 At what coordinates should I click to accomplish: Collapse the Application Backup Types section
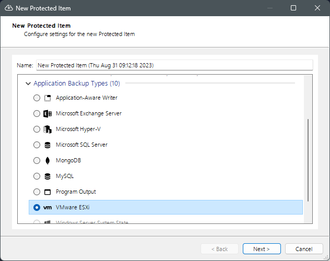pos(28,84)
